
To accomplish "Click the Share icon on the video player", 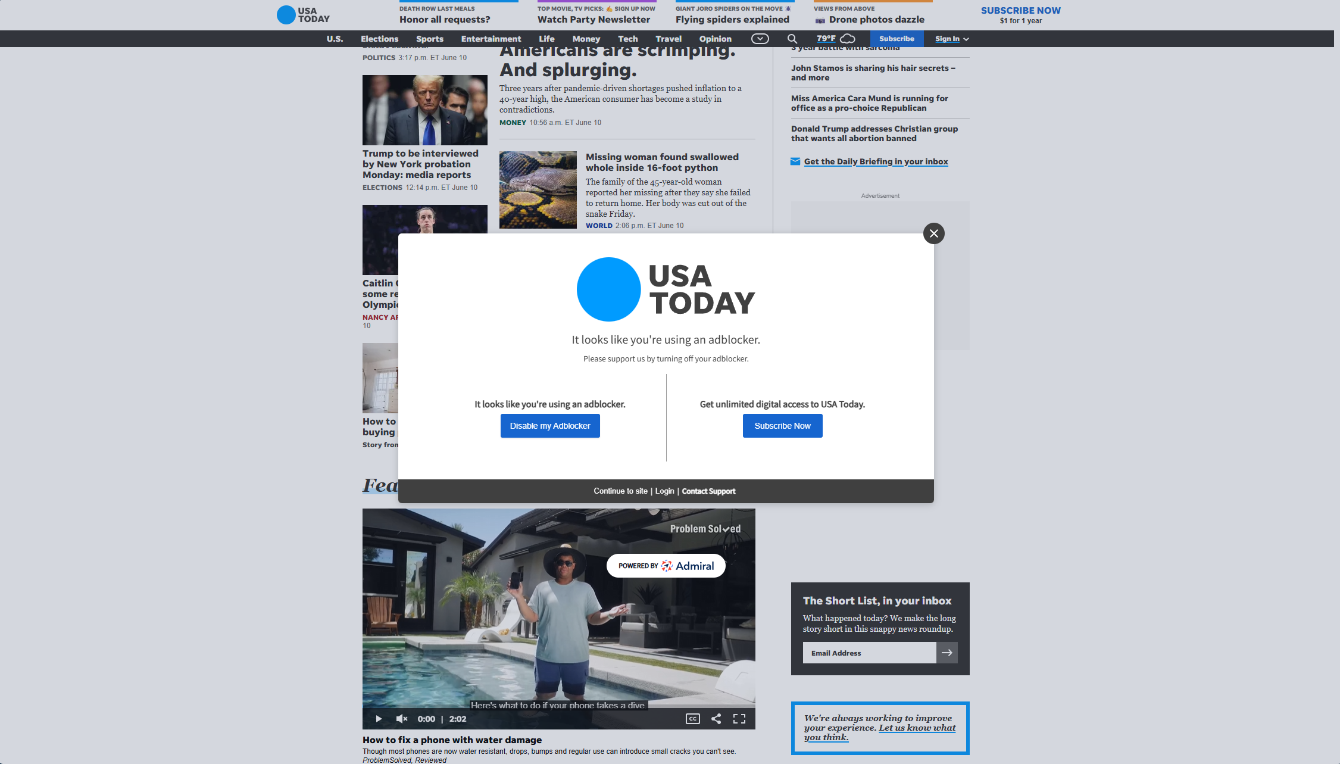I will point(716,719).
